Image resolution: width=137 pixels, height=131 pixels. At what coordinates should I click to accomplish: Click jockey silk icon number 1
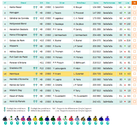pos(5,119)
